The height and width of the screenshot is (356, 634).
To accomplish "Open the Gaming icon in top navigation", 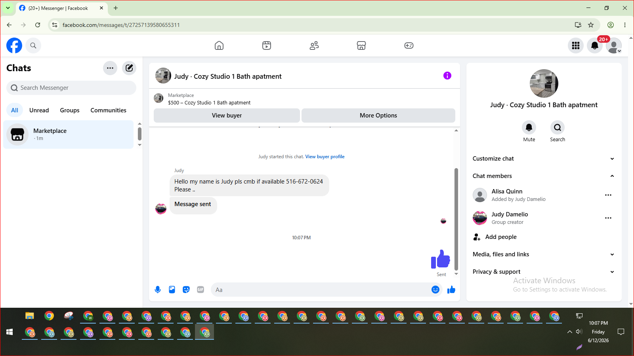I will click(409, 45).
